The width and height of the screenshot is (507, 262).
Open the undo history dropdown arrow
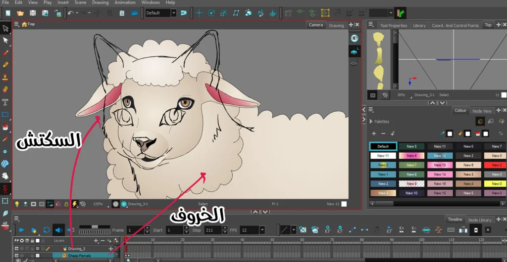[77, 13]
